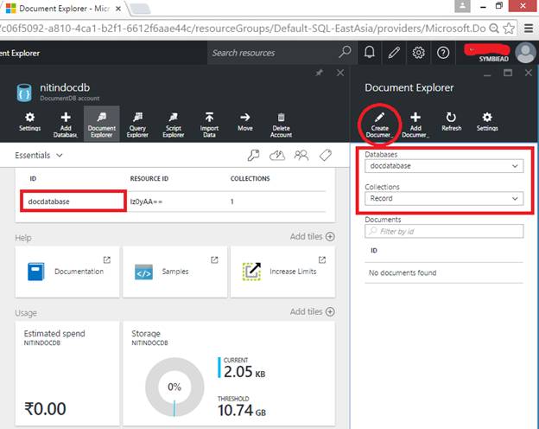The width and height of the screenshot is (539, 429).
Task: Click the customize pencil icon in top bar
Action: click(x=394, y=53)
